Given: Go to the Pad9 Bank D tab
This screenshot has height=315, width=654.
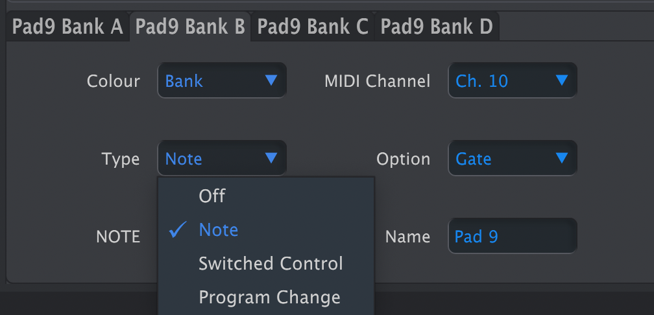Looking at the screenshot, I should [437, 26].
